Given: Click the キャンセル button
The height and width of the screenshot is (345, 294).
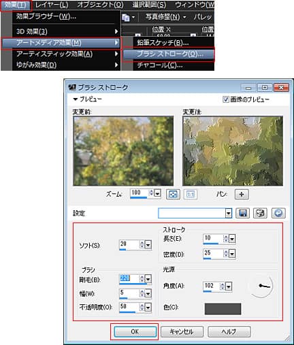Looking at the screenshot, I should tap(182, 331).
